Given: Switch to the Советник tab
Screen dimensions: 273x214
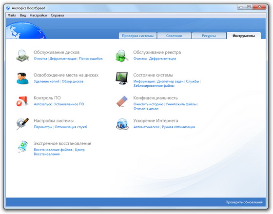Looking at the screenshot, I should click(174, 36).
